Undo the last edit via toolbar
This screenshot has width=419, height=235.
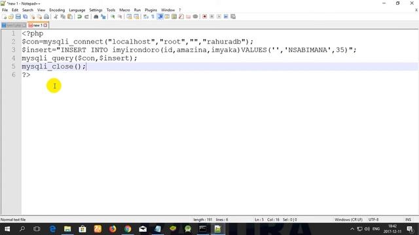(x=79, y=16)
